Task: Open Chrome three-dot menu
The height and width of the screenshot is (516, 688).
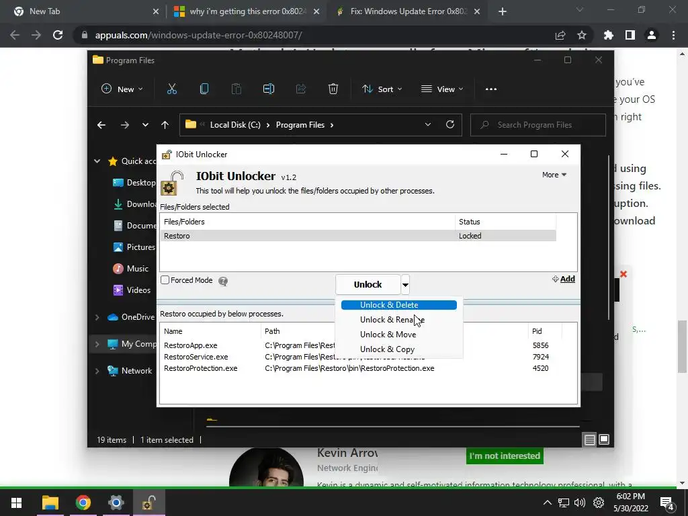Action: click(x=673, y=35)
